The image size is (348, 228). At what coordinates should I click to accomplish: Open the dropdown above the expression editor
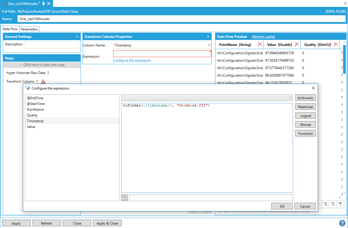(x=291, y=98)
